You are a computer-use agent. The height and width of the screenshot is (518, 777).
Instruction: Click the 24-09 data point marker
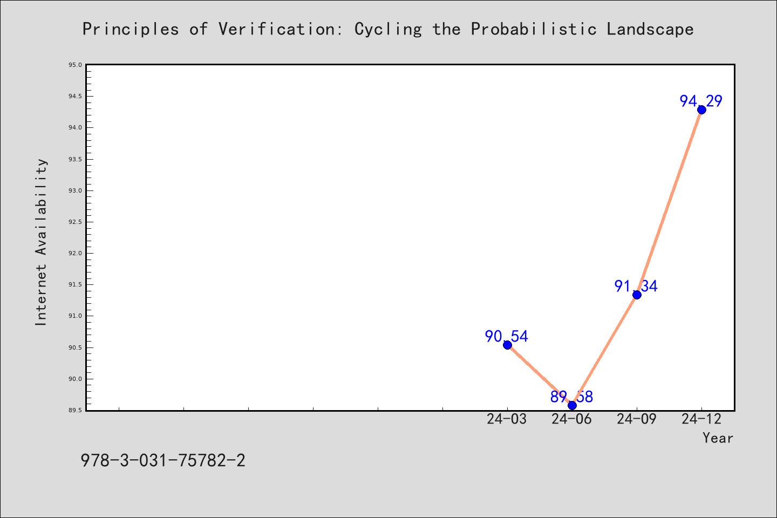point(637,295)
